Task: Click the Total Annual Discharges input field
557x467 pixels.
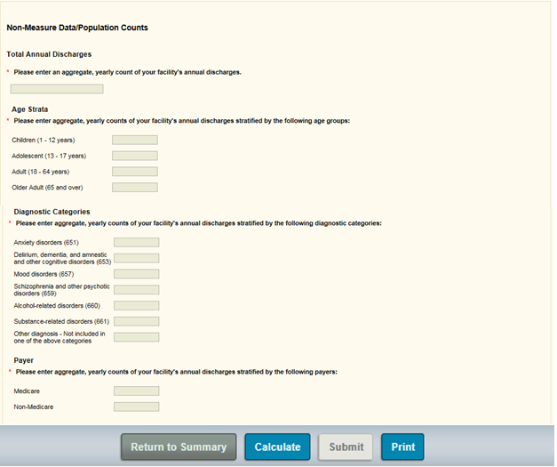Action: [57, 89]
